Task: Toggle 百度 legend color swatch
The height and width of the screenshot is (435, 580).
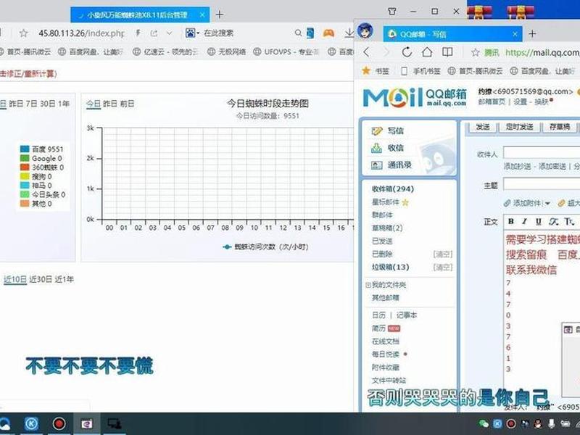Action: click(25, 149)
